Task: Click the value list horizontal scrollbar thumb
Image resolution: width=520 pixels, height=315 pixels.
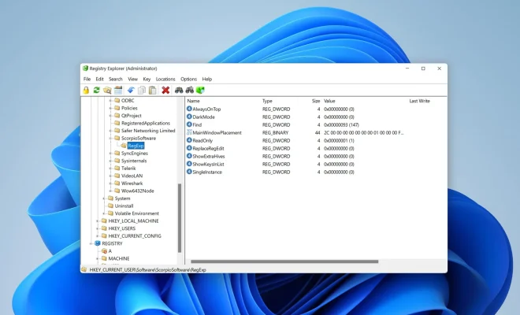Action: tap(284, 261)
